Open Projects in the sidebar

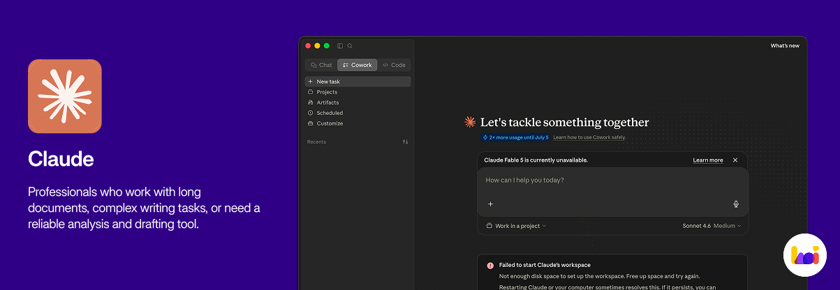coord(358,92)
